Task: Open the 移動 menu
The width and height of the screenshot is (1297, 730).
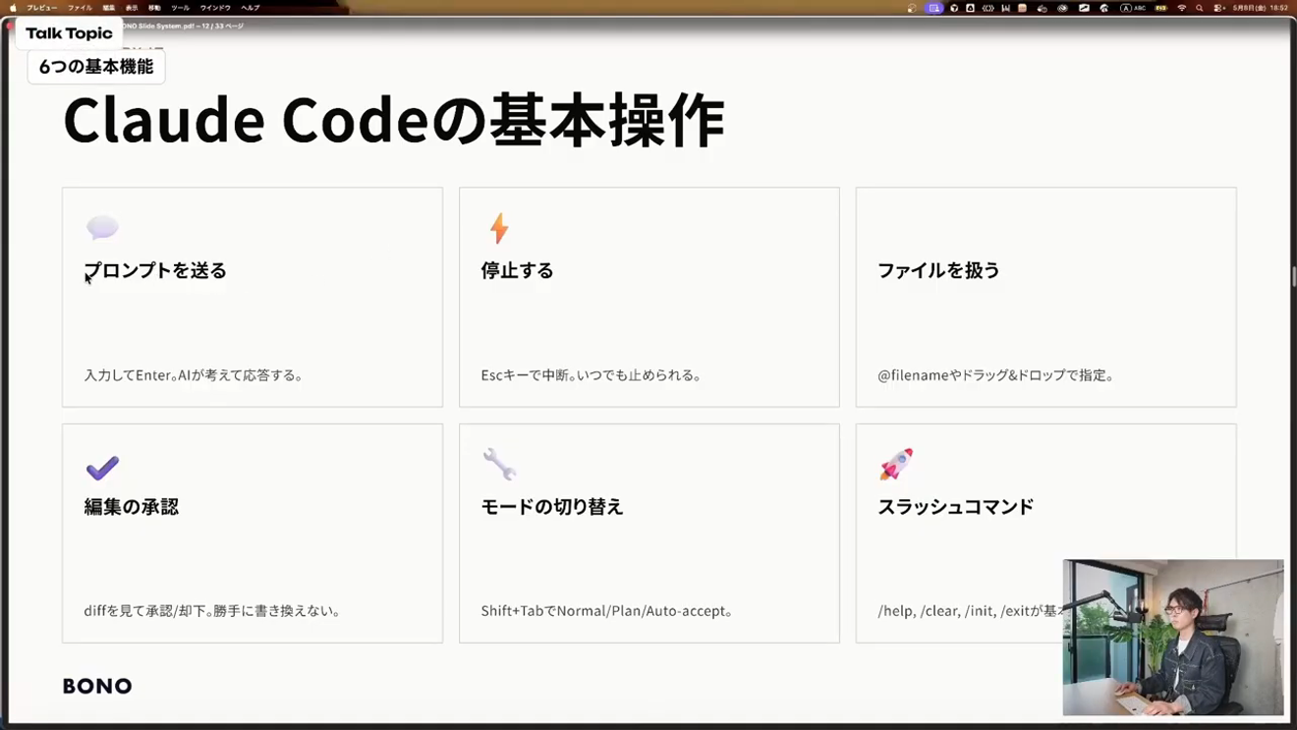Action: pyautogui.click(x=154, y=8)
